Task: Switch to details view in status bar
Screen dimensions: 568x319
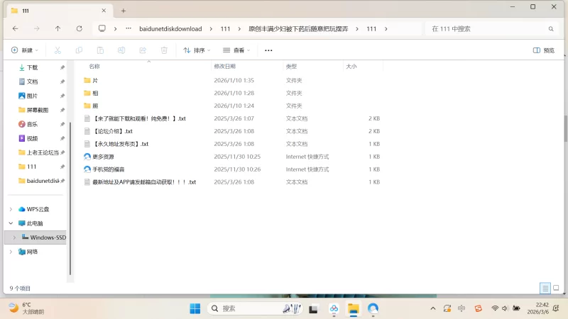Action: 545,289
